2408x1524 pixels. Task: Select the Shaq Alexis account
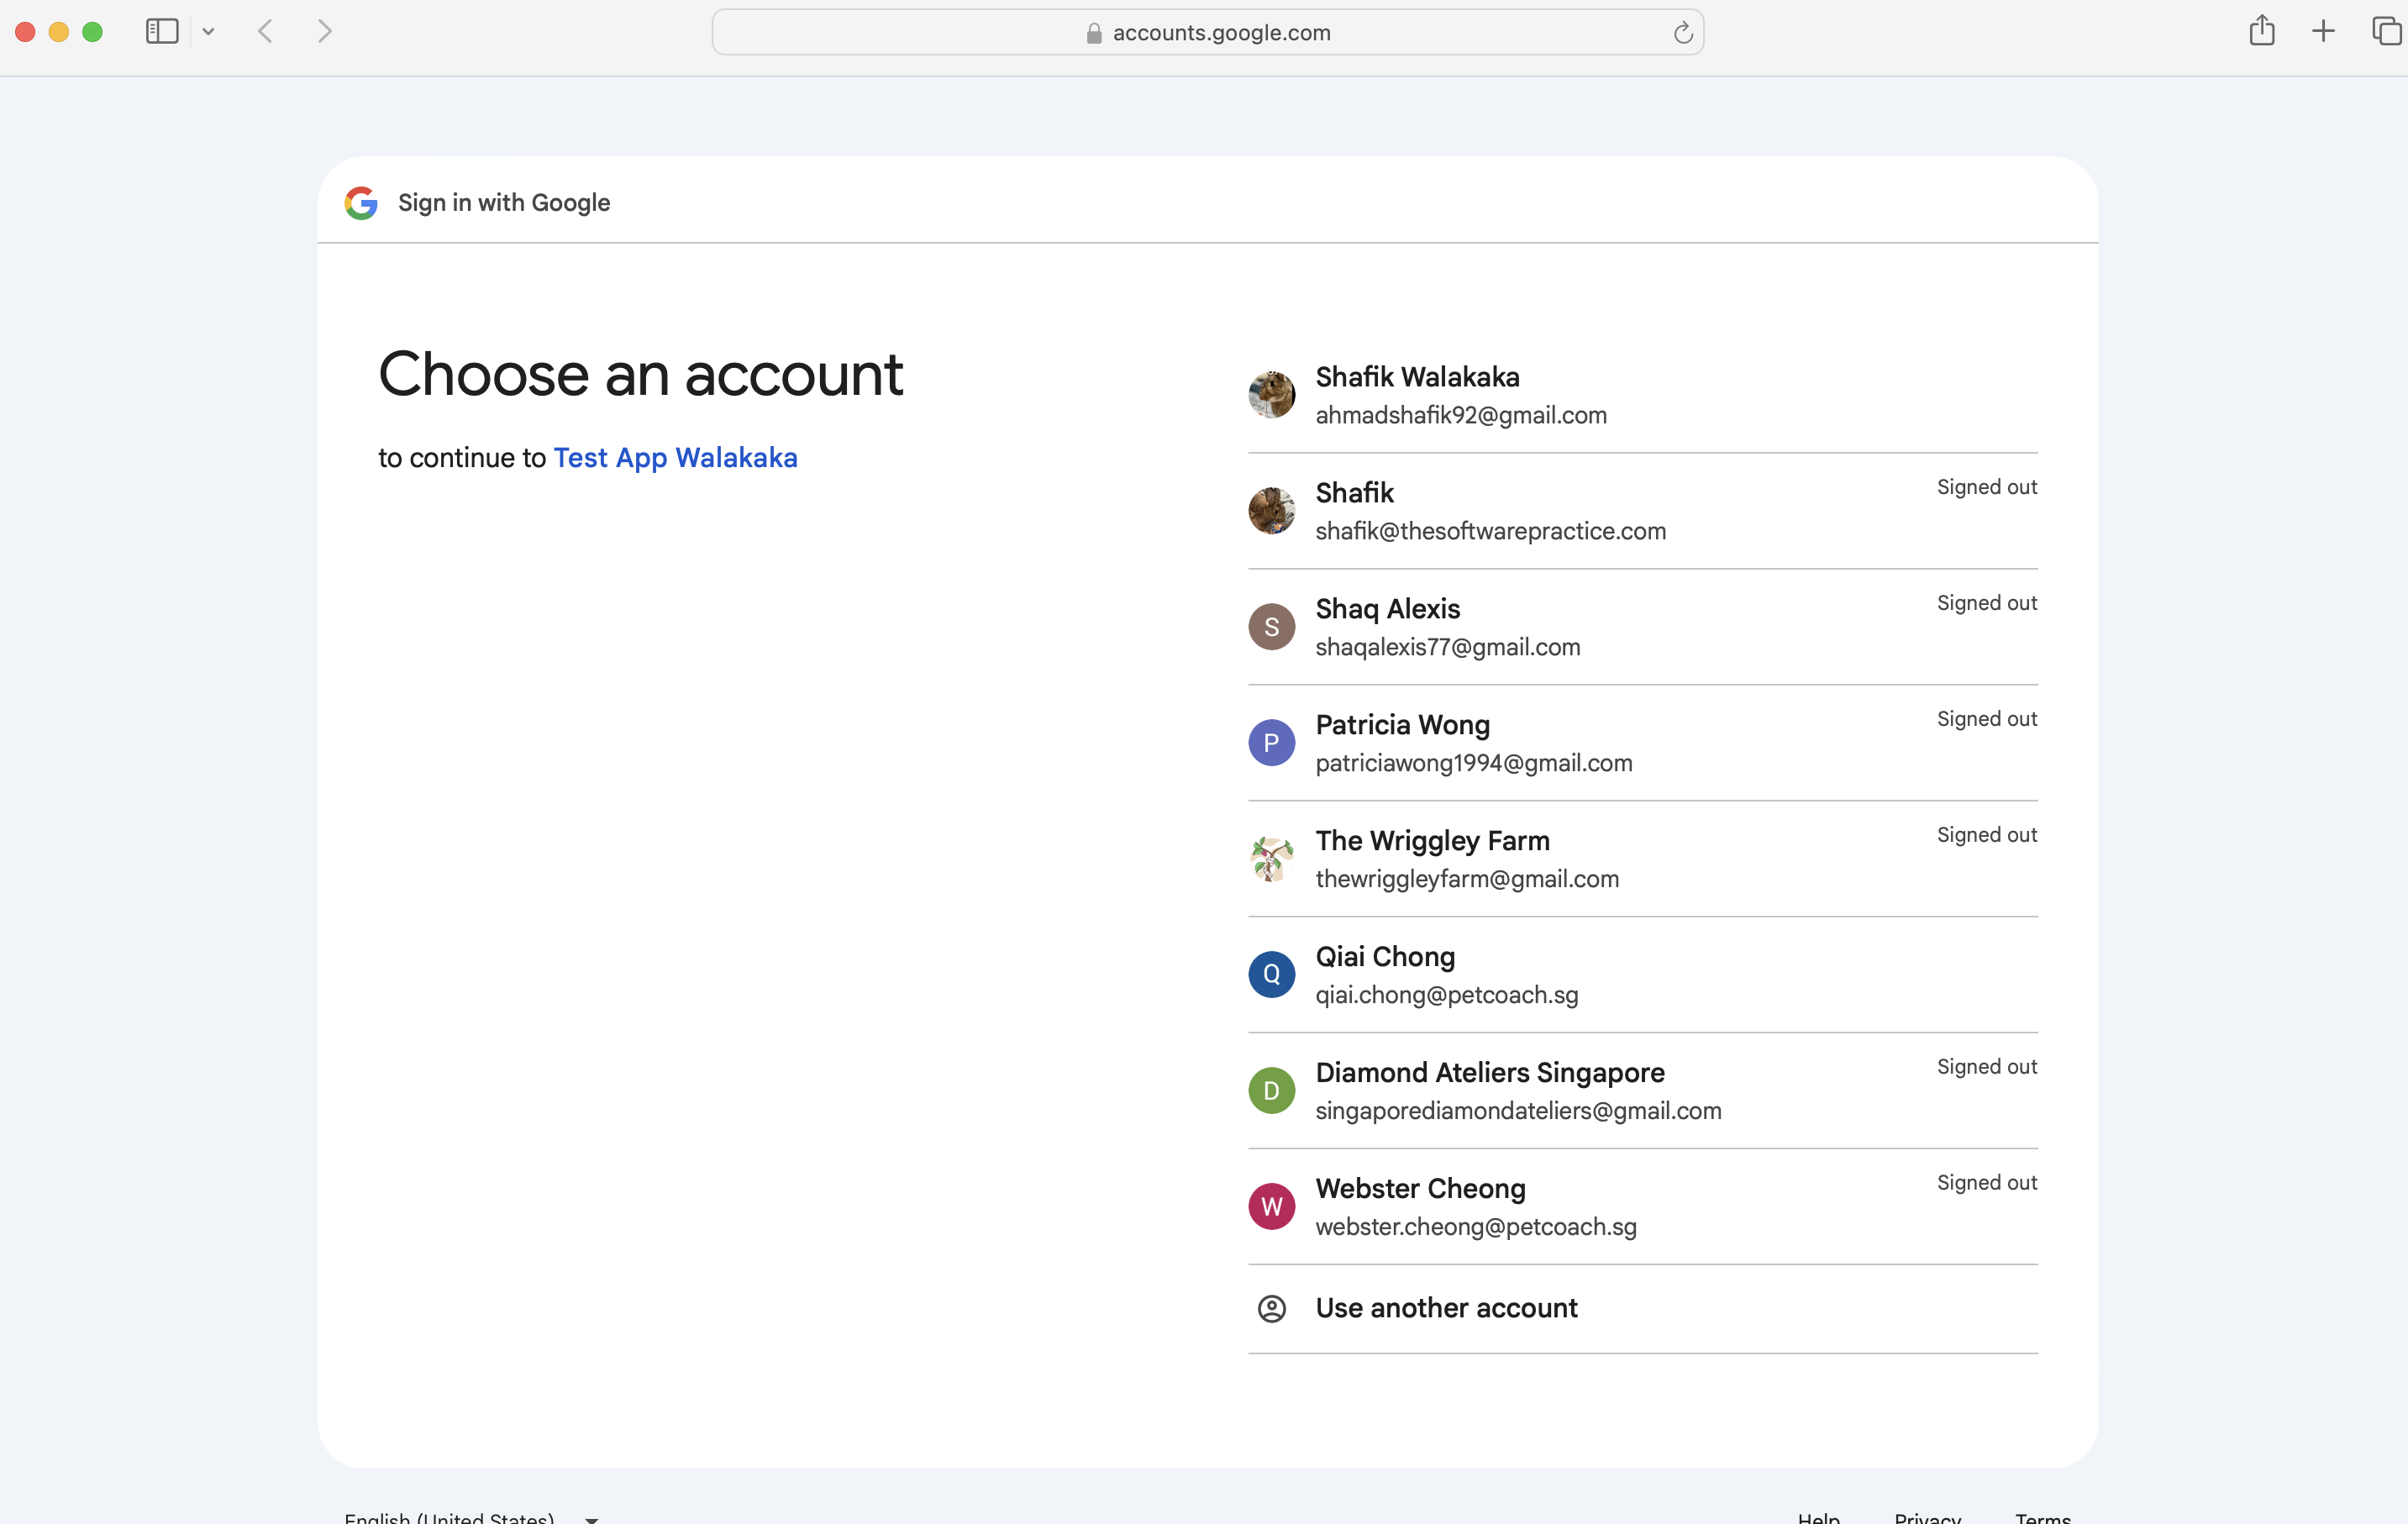click(1642, 627)
